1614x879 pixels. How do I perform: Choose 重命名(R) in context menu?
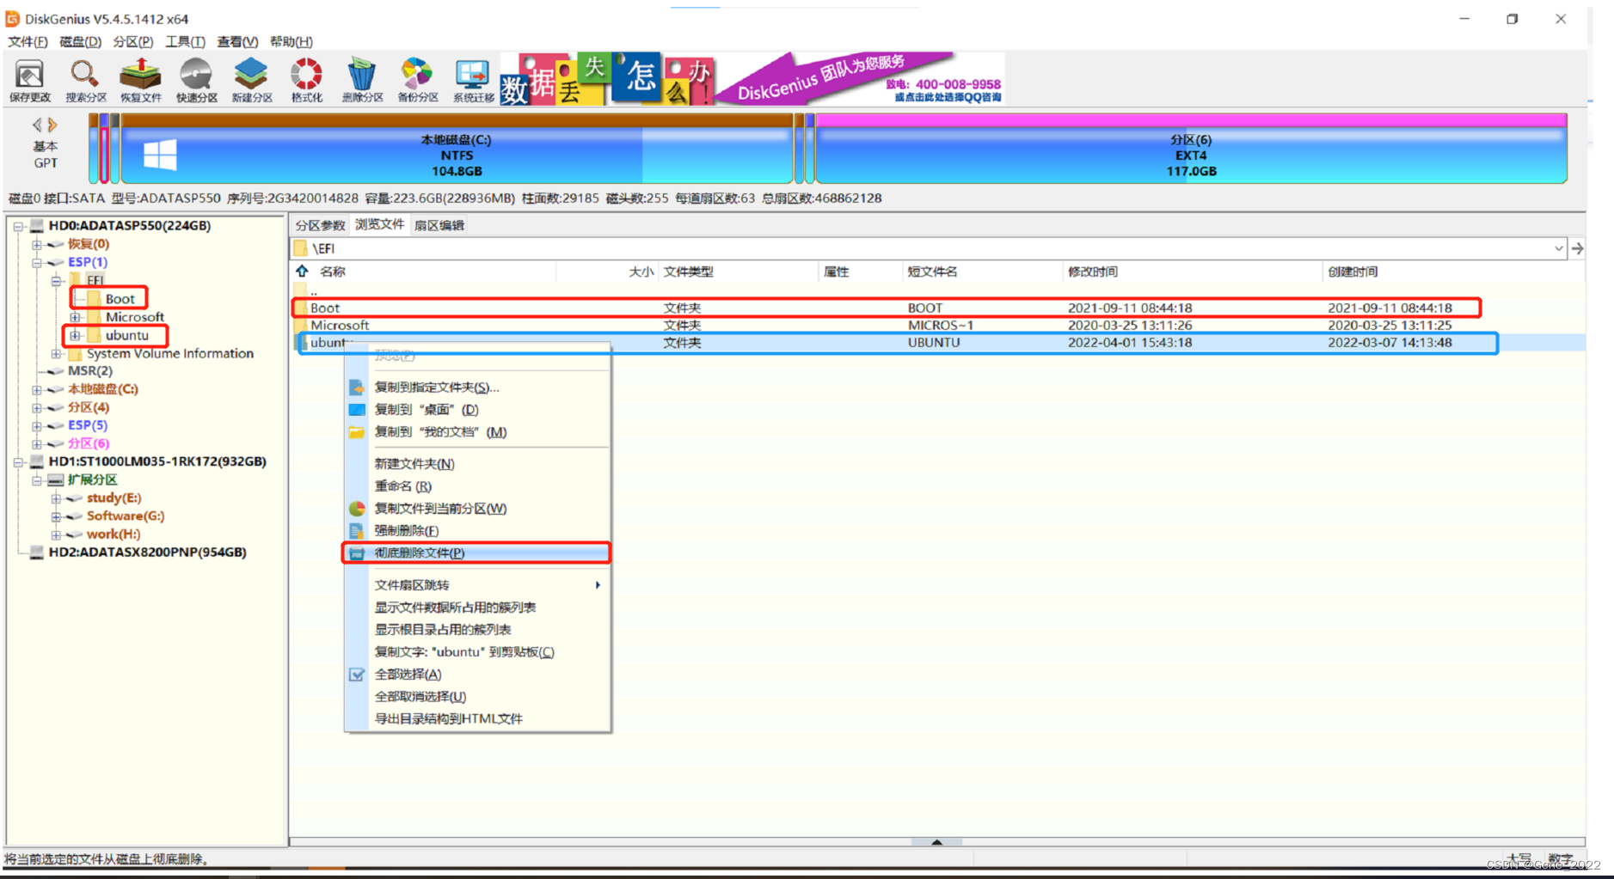pyautogui.click(x=476, y=486)
